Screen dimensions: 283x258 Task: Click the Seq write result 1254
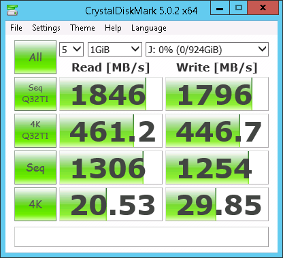pyautogui.click(x=217, y=167)
